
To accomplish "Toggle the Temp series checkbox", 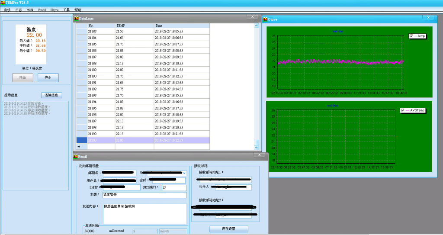I will coord(411,36).
